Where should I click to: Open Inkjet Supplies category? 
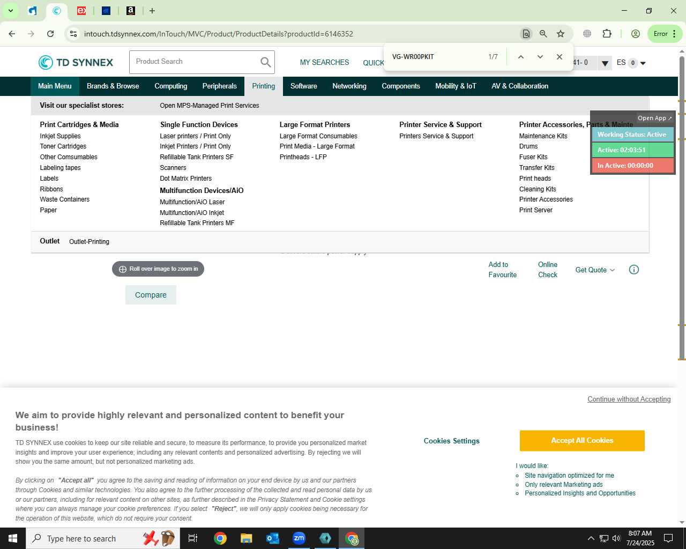60,136
